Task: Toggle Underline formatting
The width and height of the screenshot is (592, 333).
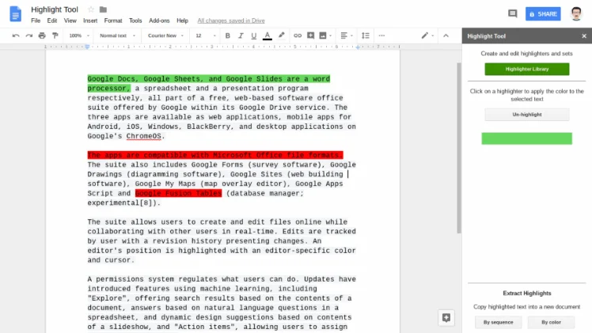Action: point(254,36)
